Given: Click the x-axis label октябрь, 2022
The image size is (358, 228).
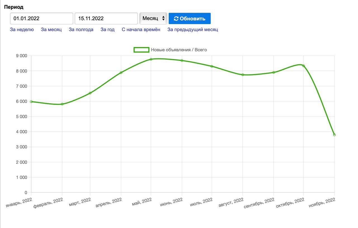Looking at the screenshot, I should (290, 203).
